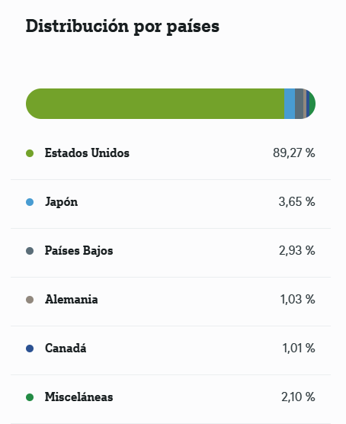Screen dimensions: 346x424
Task: Click the taupe dot beside Alemania
Action: click(30, 300)
